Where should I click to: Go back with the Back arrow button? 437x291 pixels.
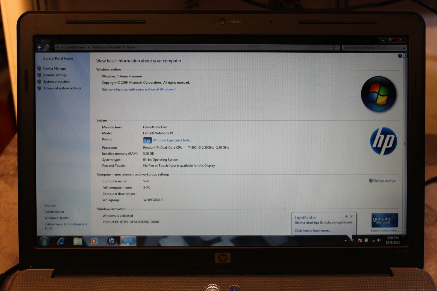(40, 48)
